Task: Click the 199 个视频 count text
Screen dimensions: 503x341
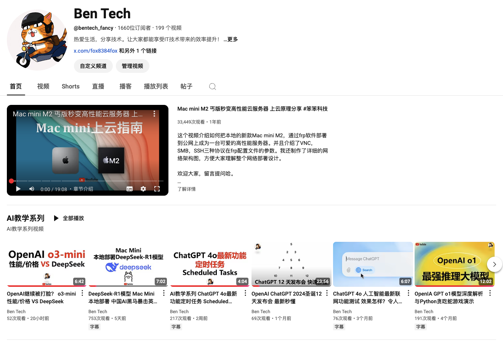Action: (x=168, y=28)
